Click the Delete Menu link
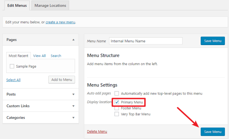The image size is (229, 139). coord(97,131)
